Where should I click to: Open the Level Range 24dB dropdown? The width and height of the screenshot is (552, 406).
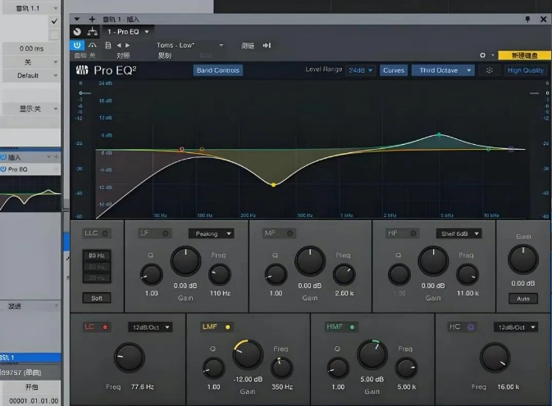(x=361, y=70)
